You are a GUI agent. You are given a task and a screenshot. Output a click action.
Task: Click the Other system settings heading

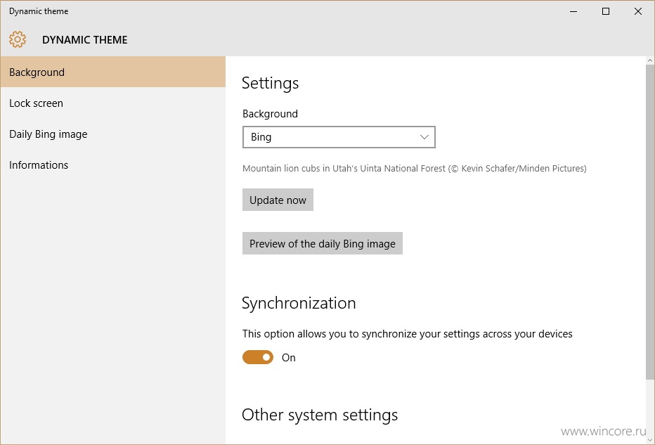click(320, 415)
